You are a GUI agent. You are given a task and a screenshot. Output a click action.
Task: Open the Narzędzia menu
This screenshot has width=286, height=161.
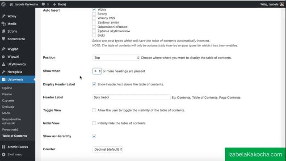(x=15, y=72)
